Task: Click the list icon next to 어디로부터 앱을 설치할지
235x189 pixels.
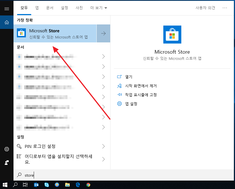Action: [19, 156]
